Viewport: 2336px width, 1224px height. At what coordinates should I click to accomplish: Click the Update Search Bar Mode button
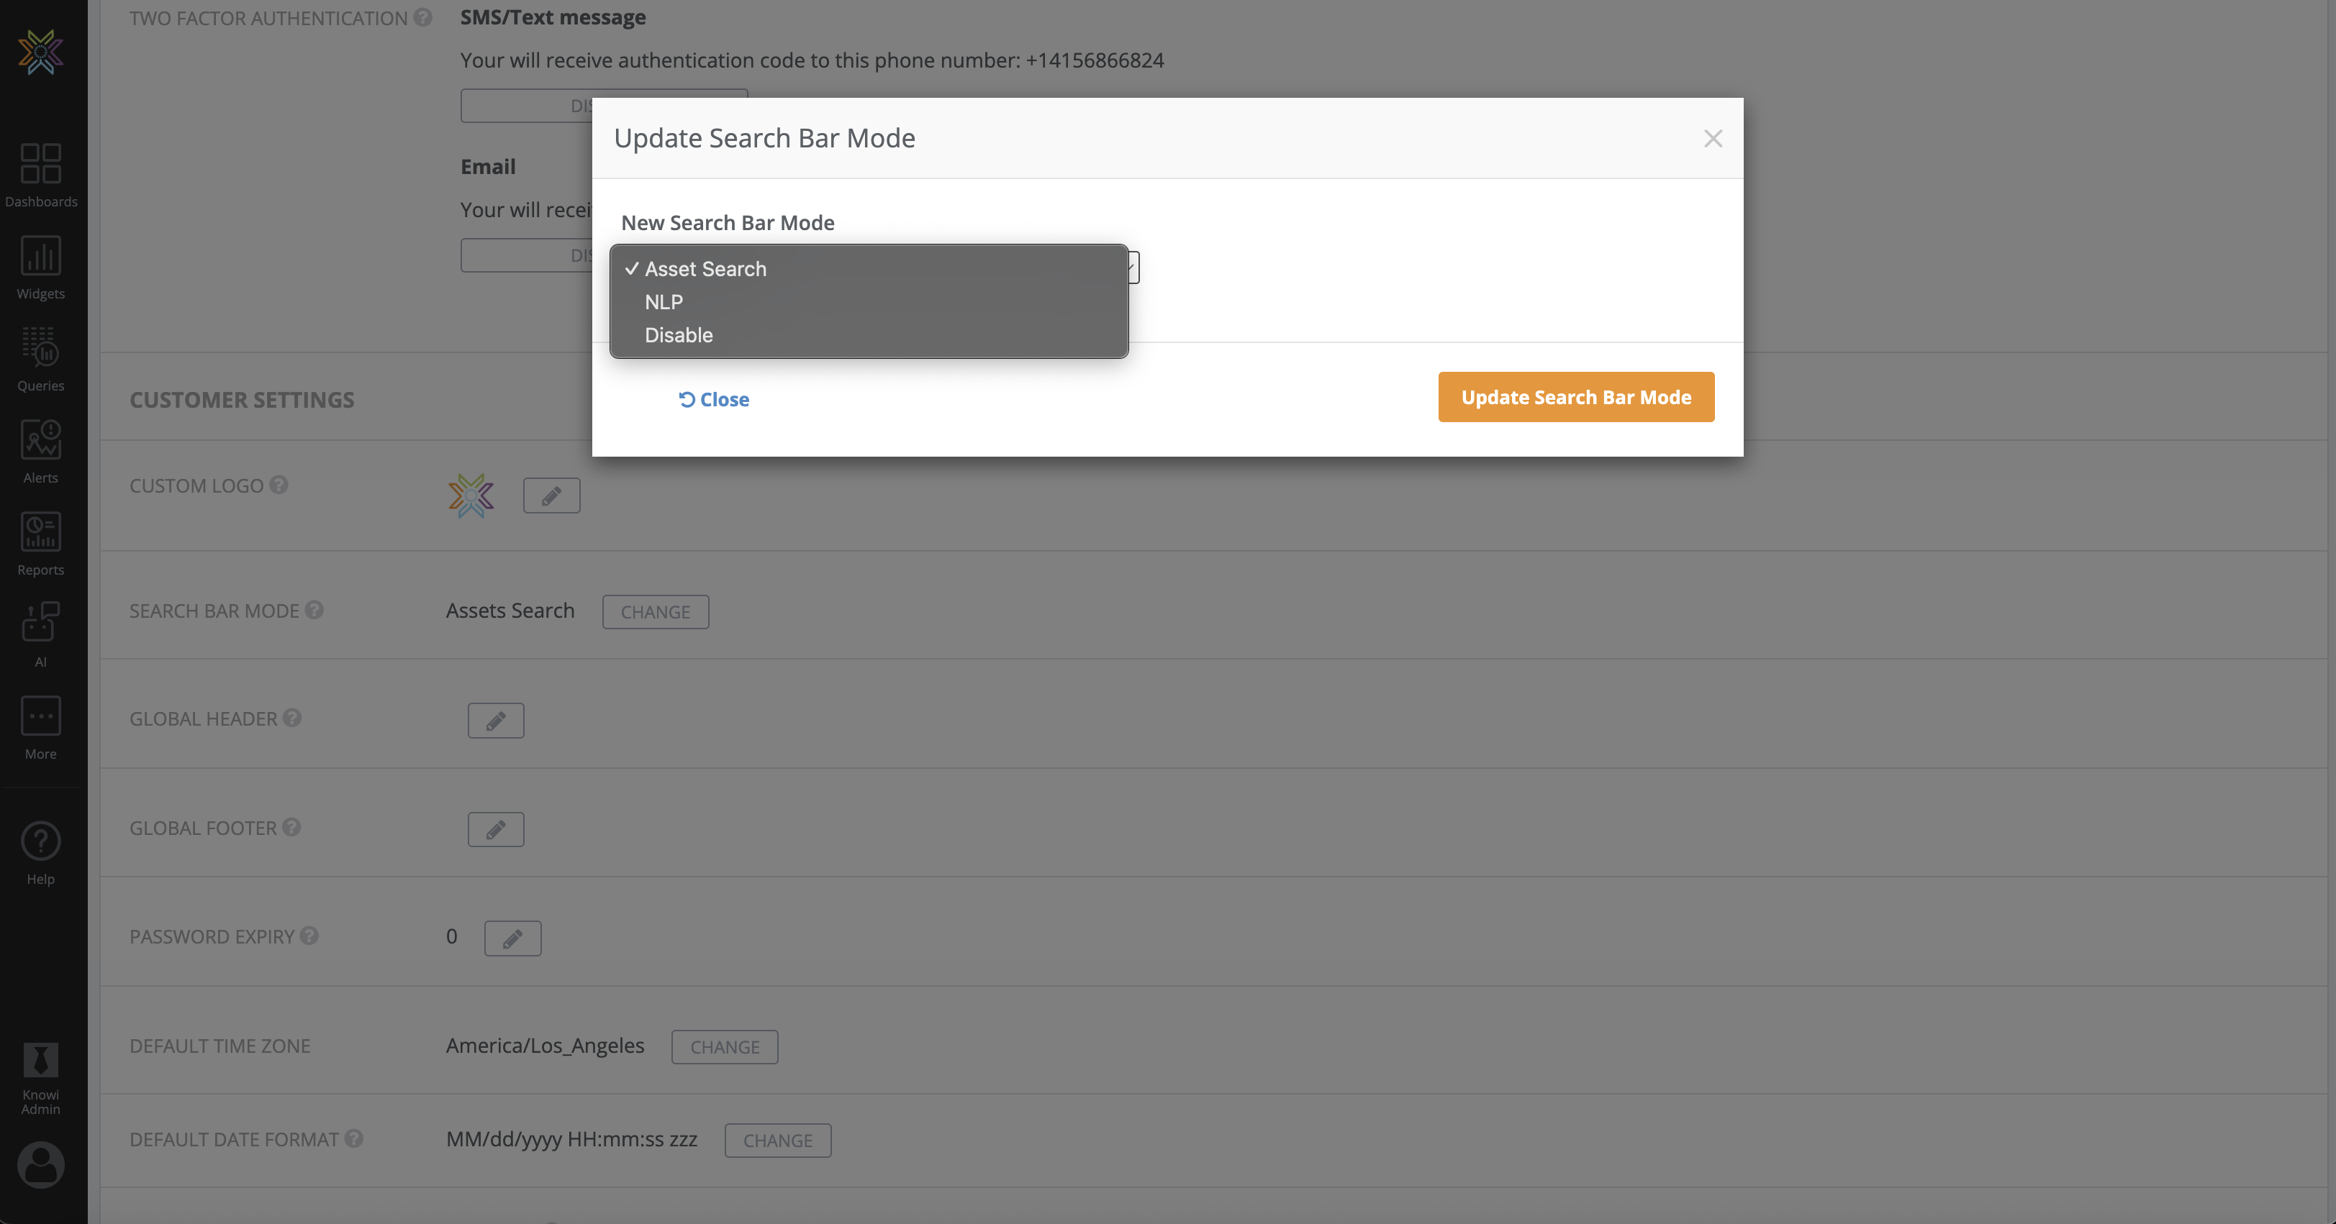[x=1575, y=397]
